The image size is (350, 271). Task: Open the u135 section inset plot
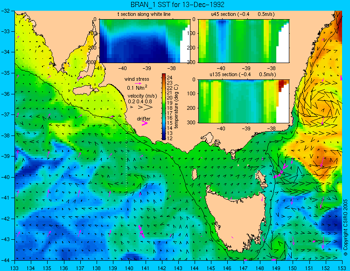pos(244,101)
